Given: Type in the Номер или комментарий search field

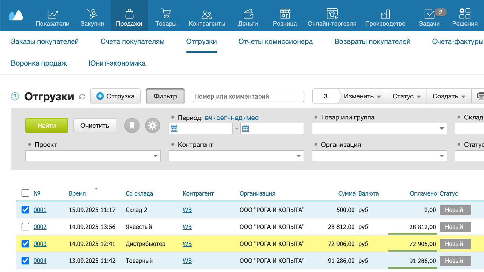Looking at the screenshot, I should (248, 96).
